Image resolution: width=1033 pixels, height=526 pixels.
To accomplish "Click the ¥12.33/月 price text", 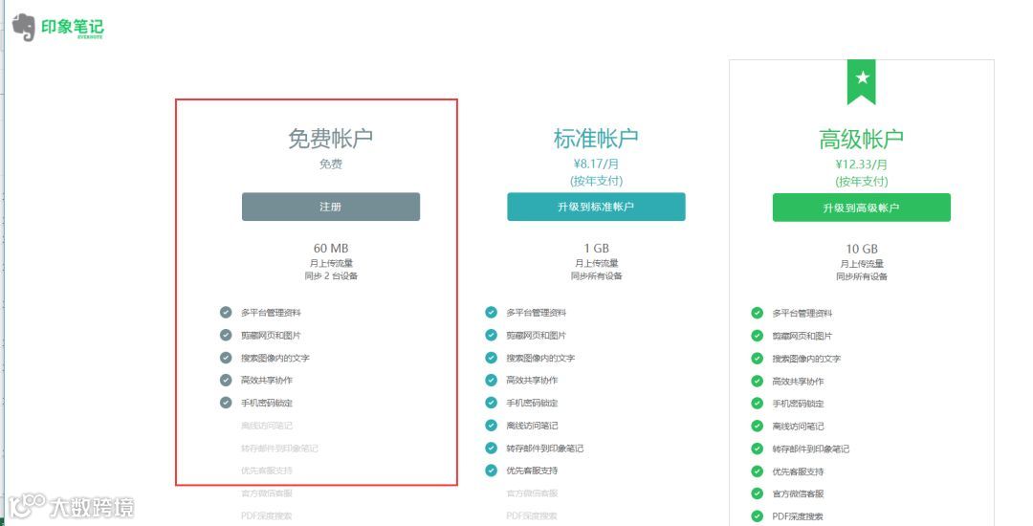I will tap(862, 164).
